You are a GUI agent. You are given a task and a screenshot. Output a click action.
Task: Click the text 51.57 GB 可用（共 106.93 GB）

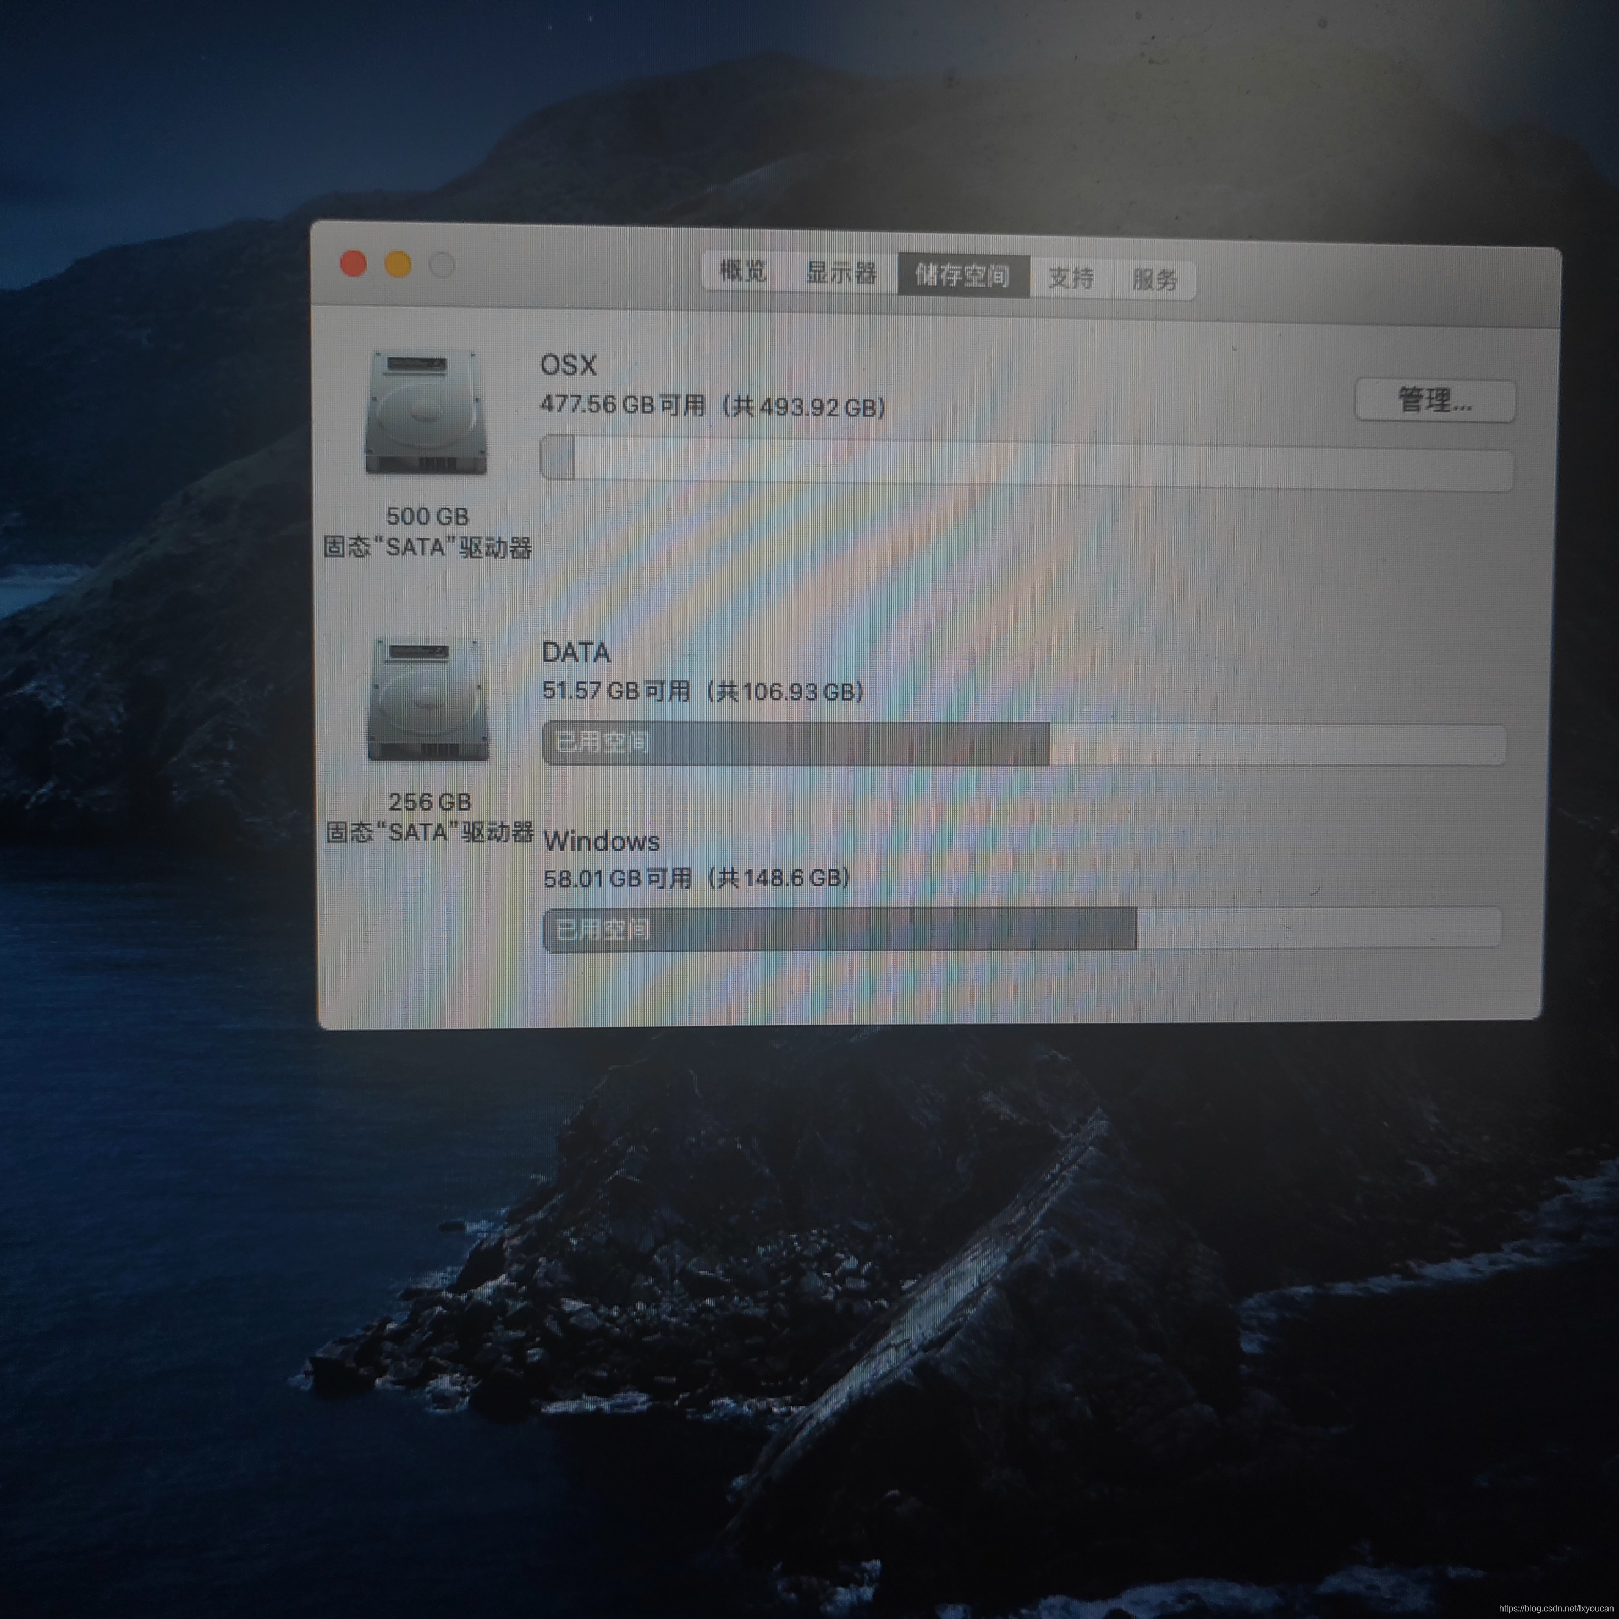tap(703, 691)
